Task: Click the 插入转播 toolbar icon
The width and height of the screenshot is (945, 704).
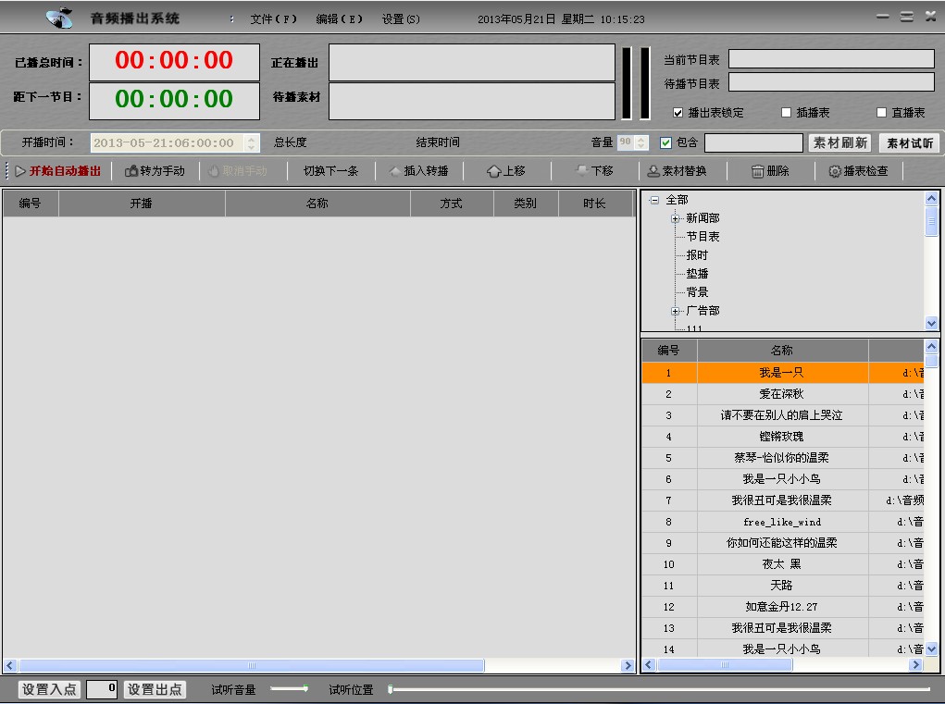Action: click(x=395, y=171)
